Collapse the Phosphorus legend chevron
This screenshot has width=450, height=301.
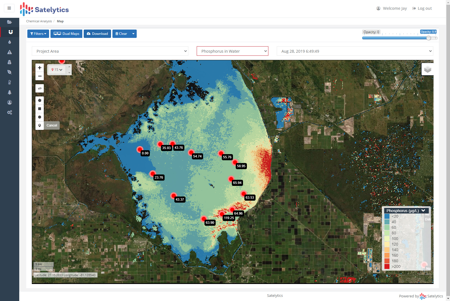[x=423, y=211]
